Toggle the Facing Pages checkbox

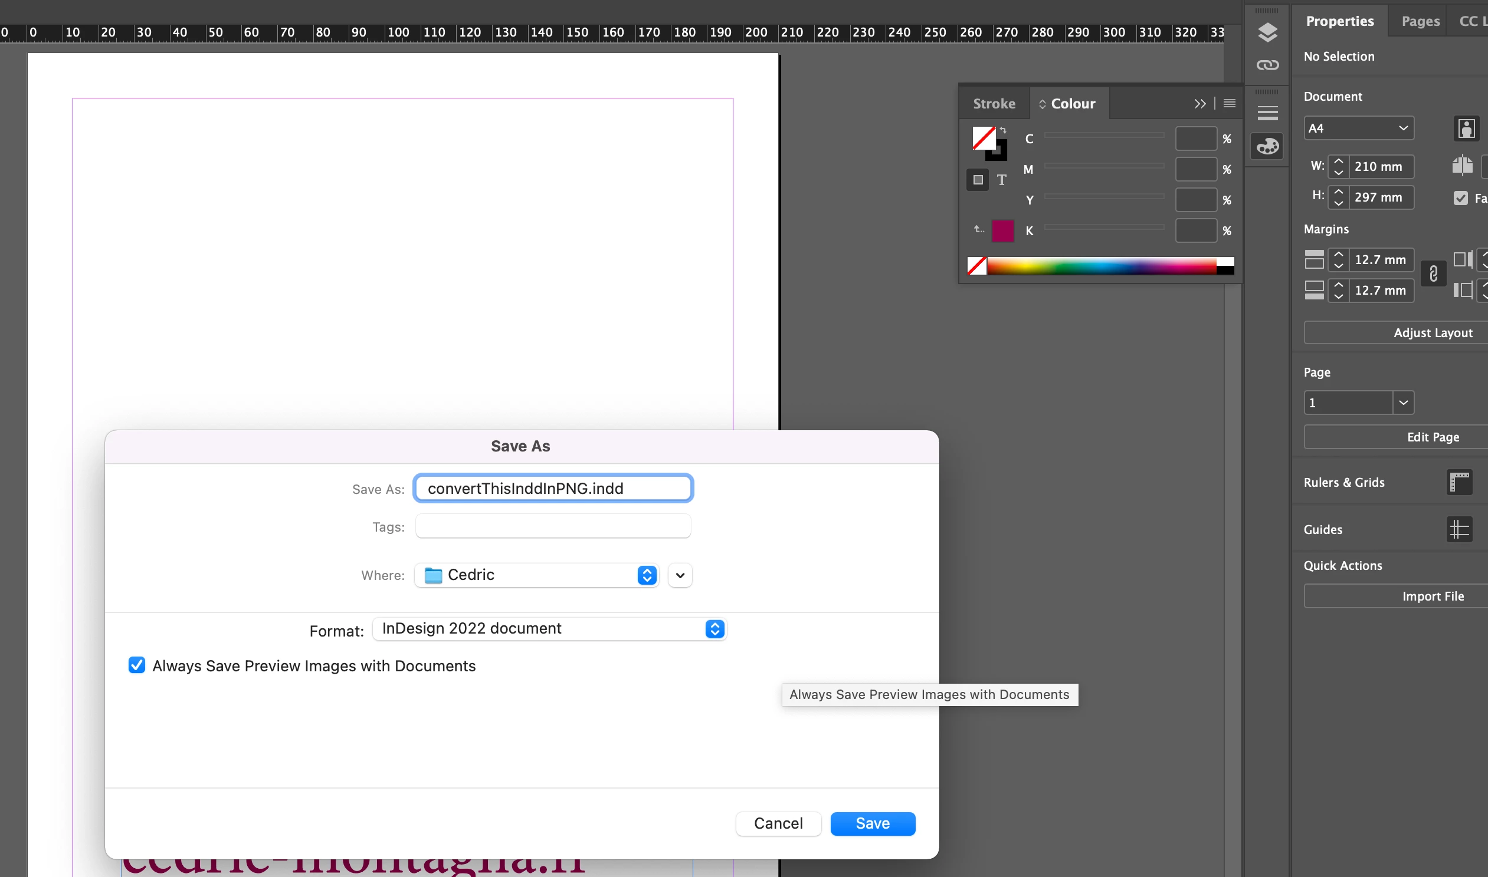1460,198
